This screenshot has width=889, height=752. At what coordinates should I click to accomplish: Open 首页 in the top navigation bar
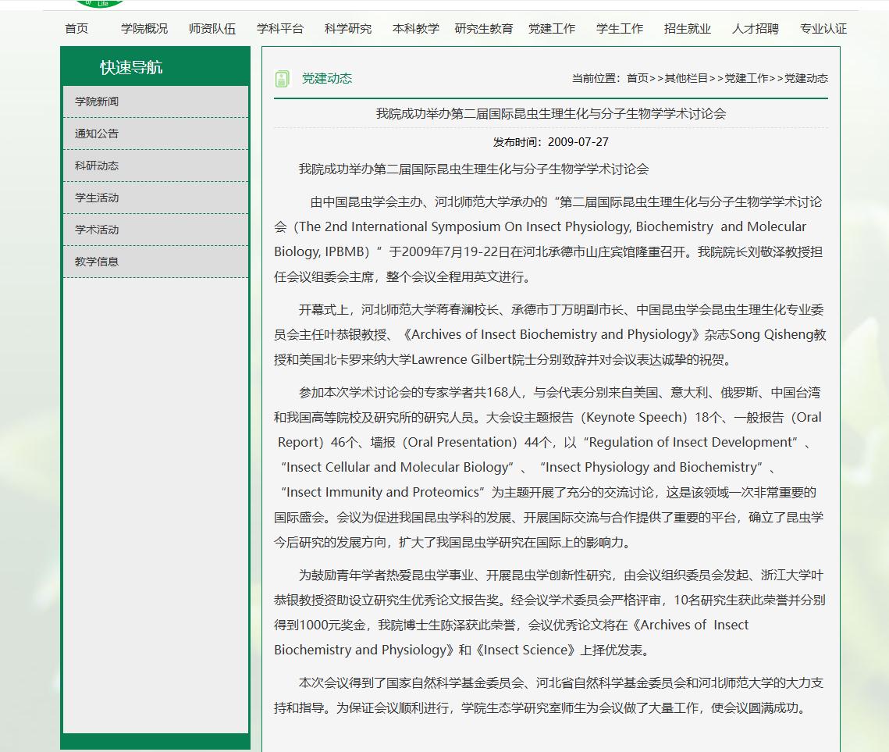tap(76, 29)
